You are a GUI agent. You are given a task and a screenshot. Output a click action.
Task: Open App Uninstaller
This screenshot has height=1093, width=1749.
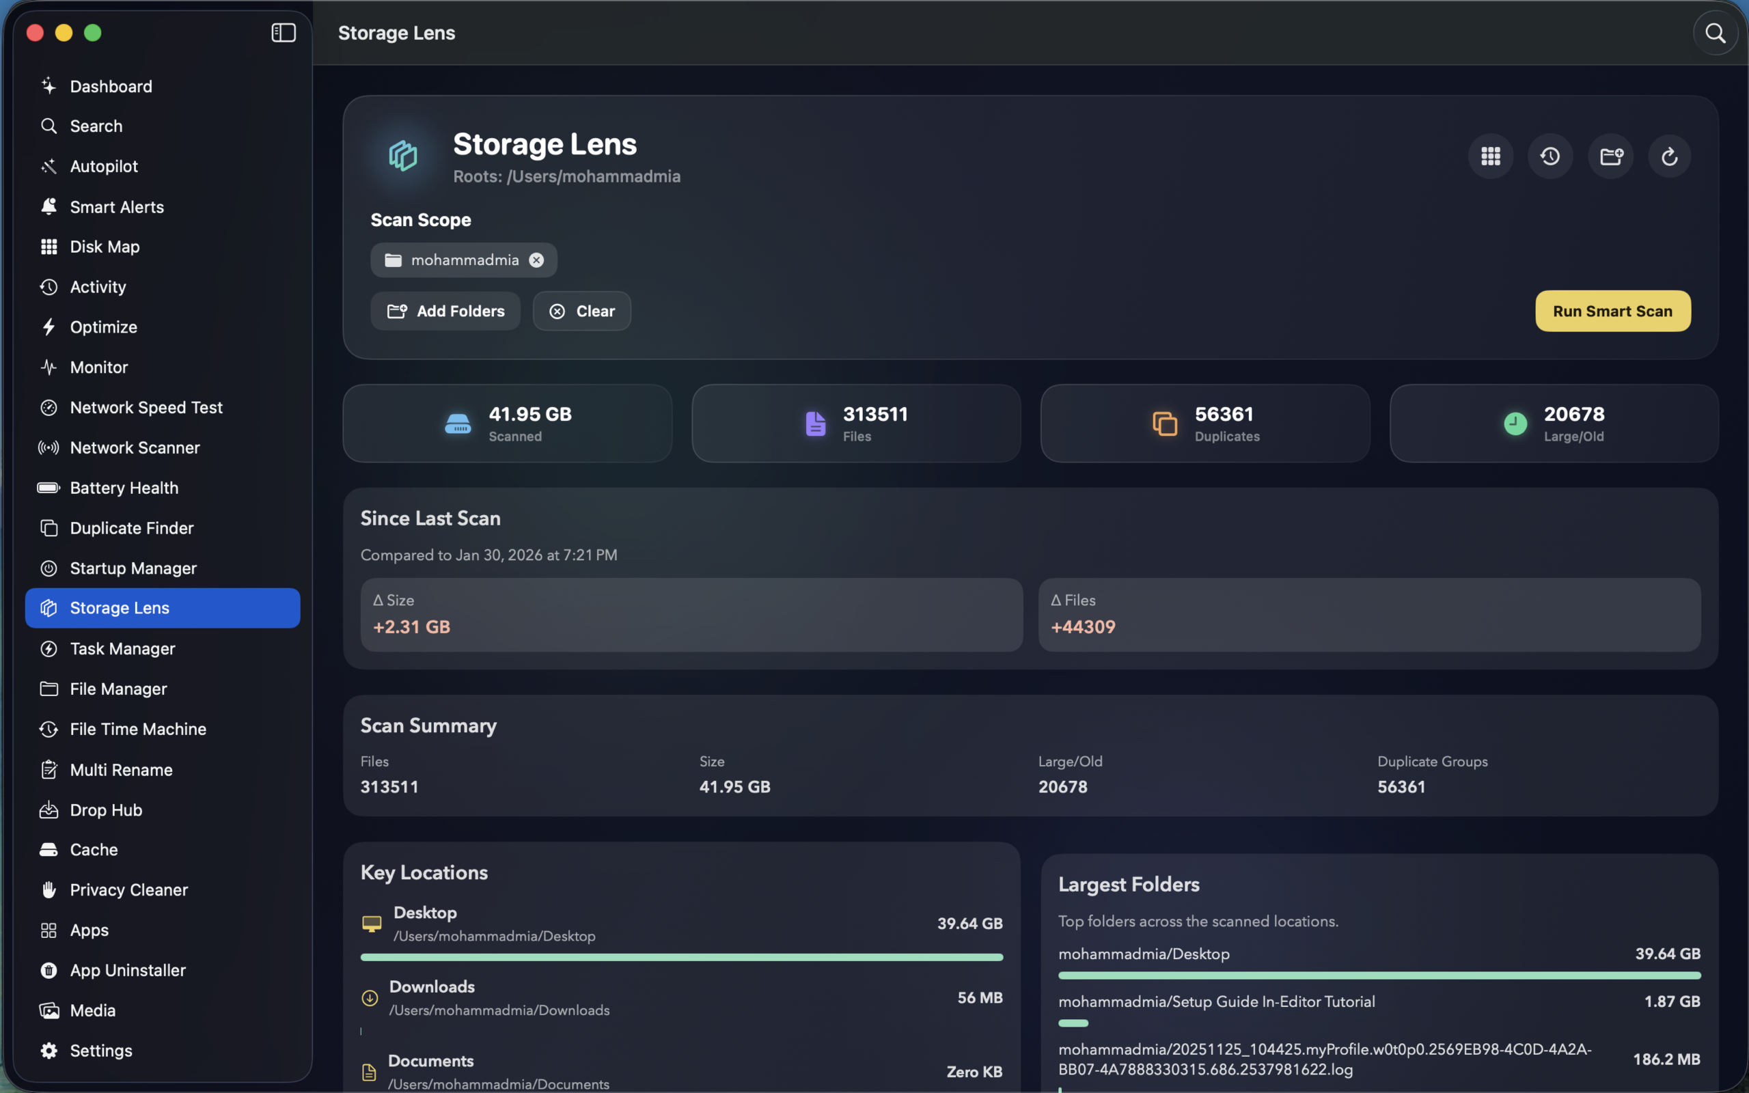pos(163,970)
